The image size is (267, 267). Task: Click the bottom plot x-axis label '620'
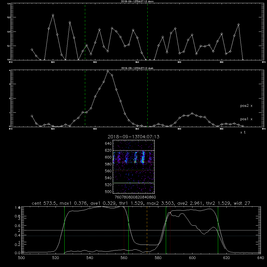226,258
